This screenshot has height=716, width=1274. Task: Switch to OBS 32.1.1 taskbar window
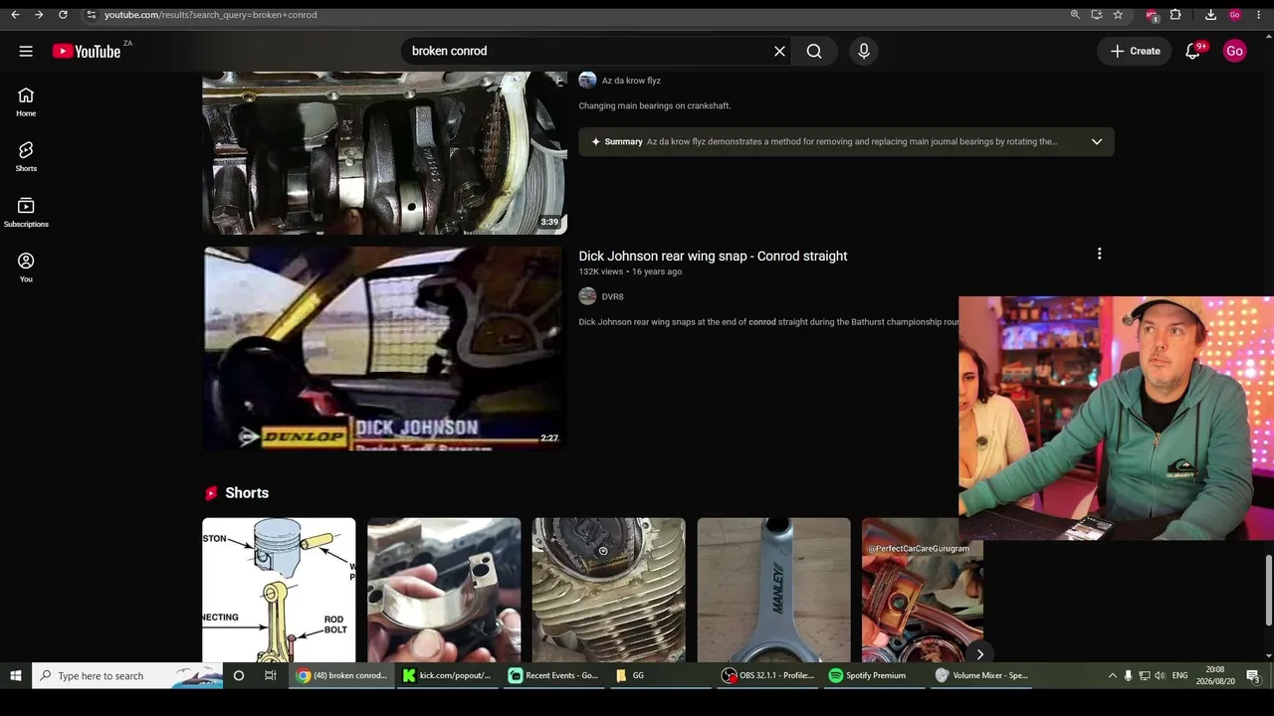768,676
